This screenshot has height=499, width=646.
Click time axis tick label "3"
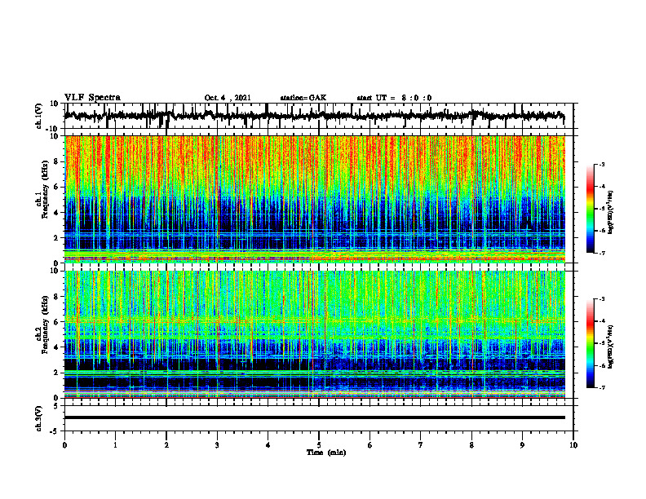click(217, 445)
